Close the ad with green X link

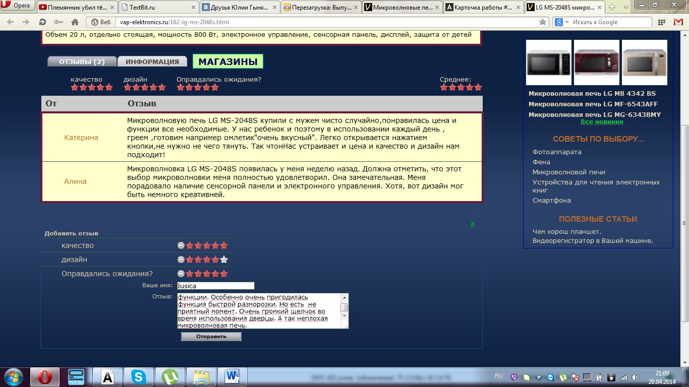click(473, 224)
